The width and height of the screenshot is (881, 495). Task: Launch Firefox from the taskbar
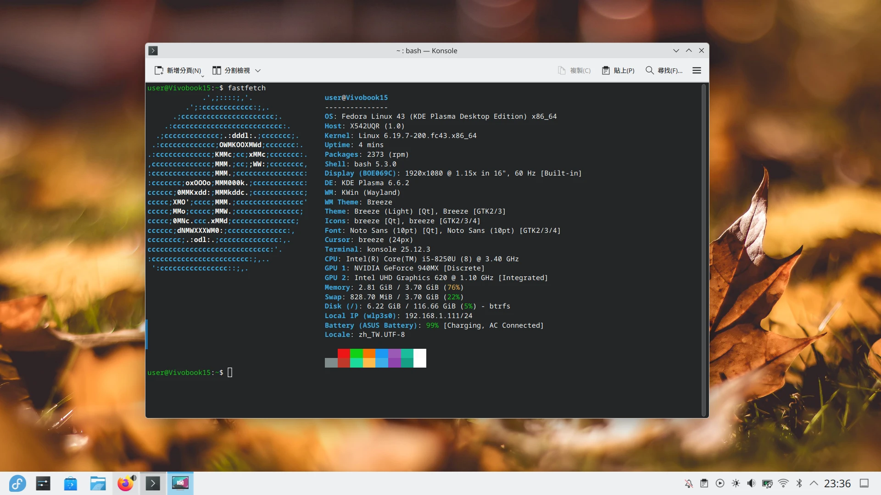125,483
